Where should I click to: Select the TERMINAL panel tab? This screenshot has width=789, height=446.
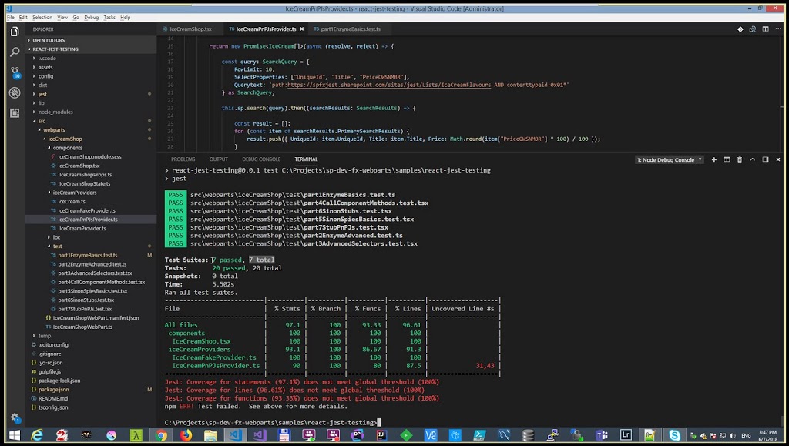pos(306,159)
